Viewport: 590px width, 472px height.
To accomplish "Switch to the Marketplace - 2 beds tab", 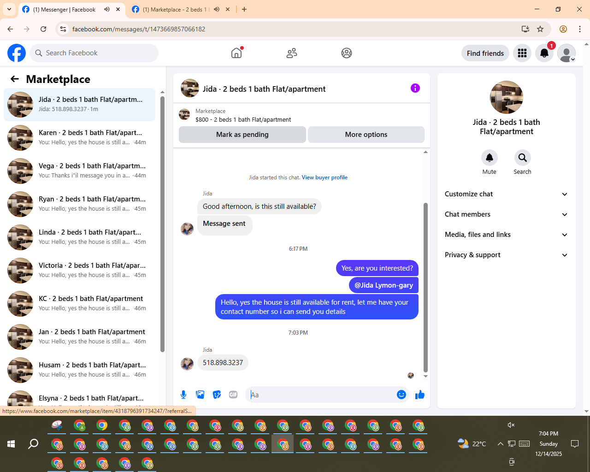I will pos(175,9).
